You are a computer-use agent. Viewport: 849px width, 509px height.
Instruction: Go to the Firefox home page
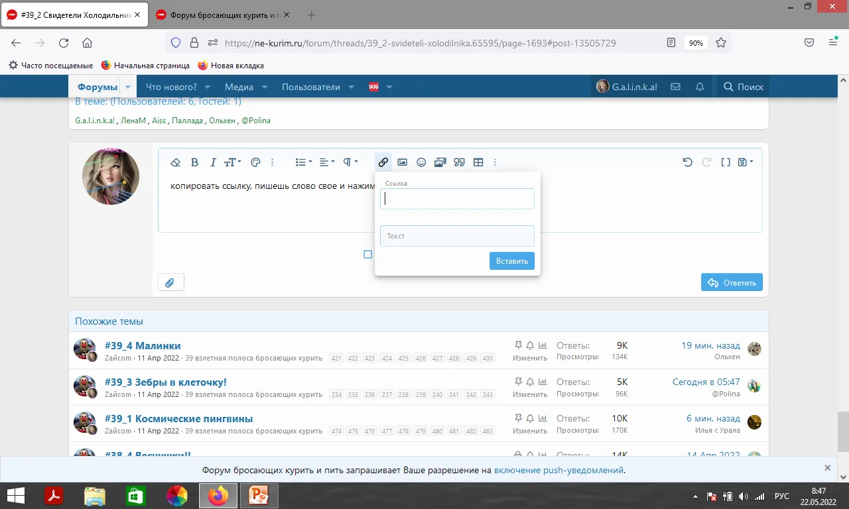pos(87,43)
